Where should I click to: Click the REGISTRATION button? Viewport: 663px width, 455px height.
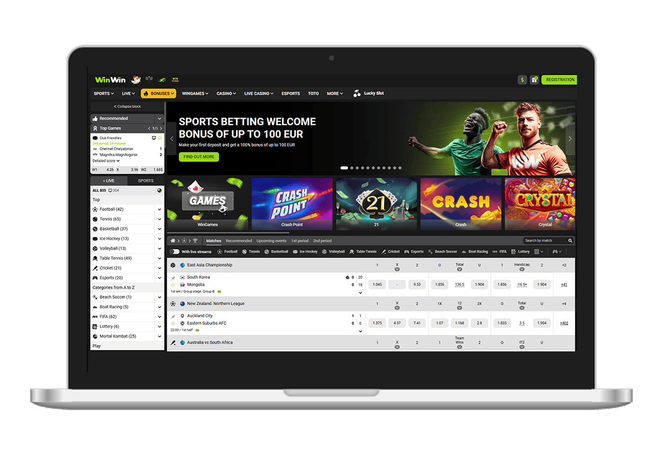pos(559,80)
